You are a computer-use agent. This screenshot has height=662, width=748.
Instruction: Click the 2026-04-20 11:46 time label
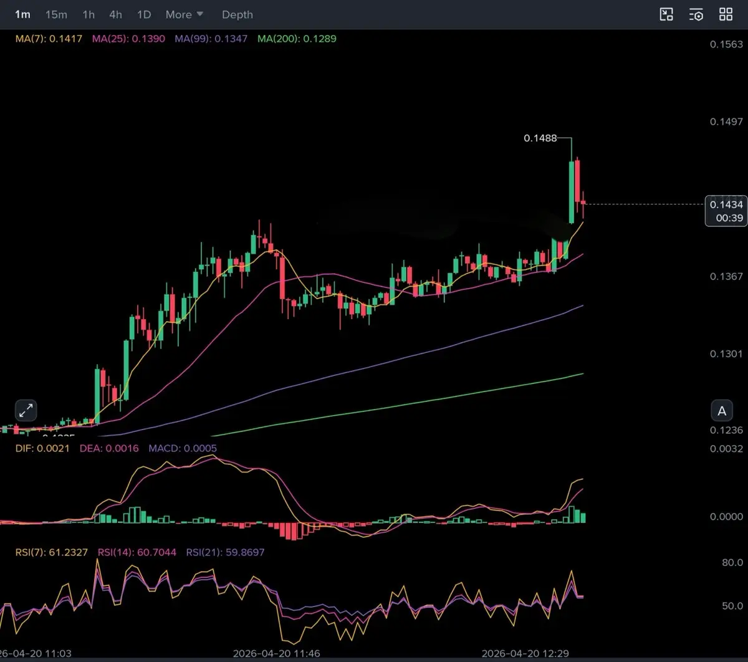276,654
